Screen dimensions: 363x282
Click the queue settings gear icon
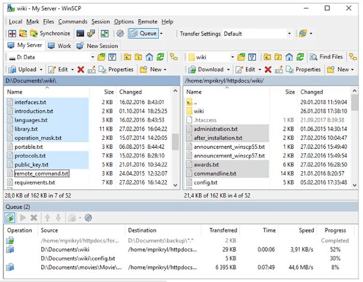pos(88,218)
